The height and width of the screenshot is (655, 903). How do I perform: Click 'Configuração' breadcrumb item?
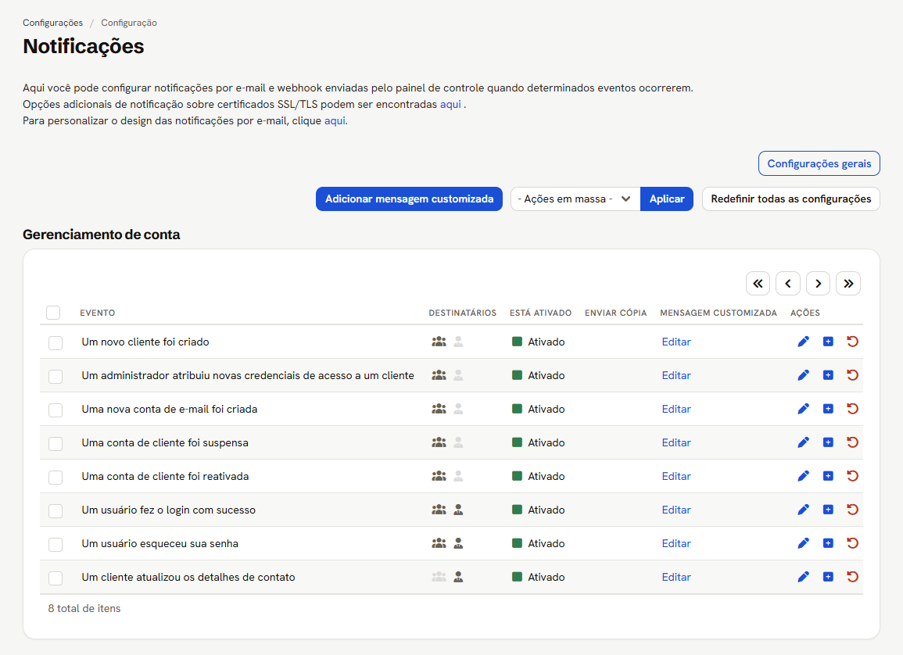(129, 23)
